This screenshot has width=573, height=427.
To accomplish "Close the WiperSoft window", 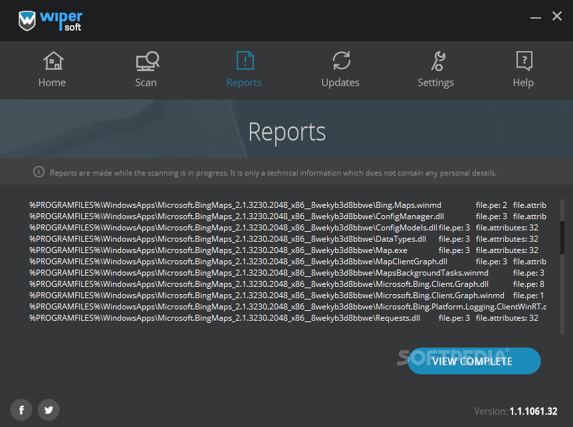I will click(x=557, y=16).
